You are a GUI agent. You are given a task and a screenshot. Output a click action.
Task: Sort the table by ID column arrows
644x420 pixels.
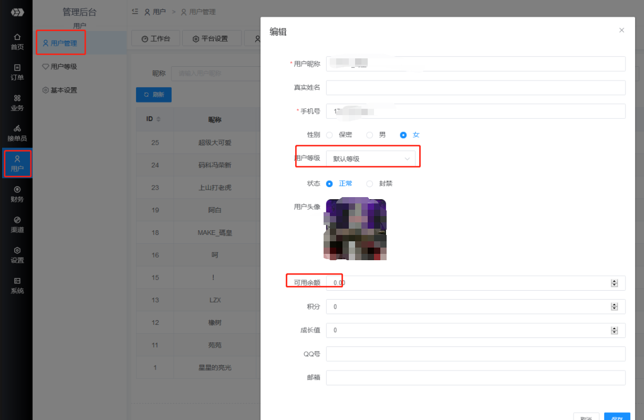coord(159,119)
